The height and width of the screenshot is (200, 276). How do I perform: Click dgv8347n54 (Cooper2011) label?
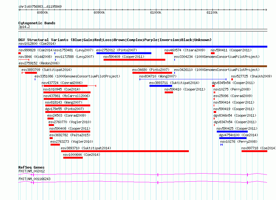tap(235, 122)
